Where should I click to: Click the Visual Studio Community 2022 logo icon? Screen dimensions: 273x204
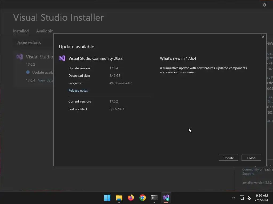[x=62, y=58]
